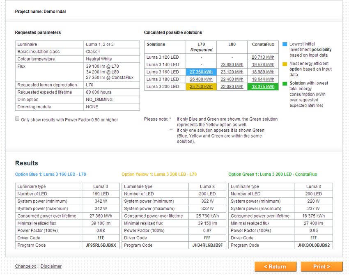Select the 'Option Green 1: Luma 3 200 LED - ConstaFlux' heading
This screenshot has height=275, width=349.
[273, 174]
